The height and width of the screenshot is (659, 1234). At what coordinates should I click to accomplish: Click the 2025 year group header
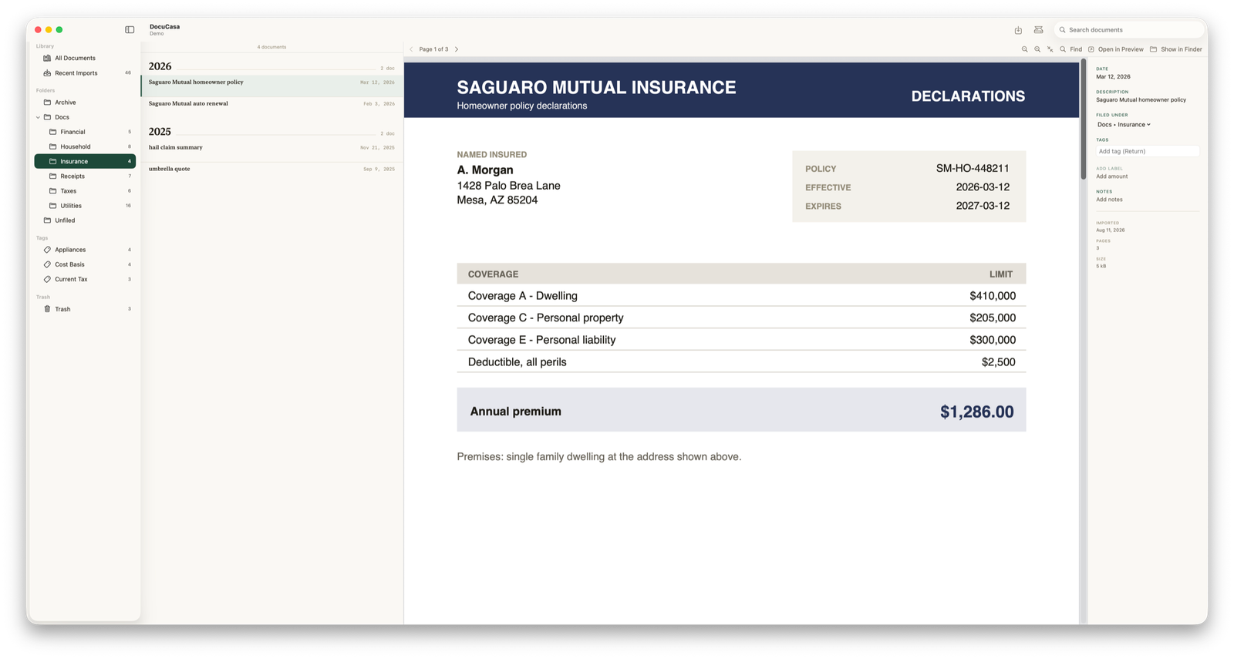[x=160, y=132]
